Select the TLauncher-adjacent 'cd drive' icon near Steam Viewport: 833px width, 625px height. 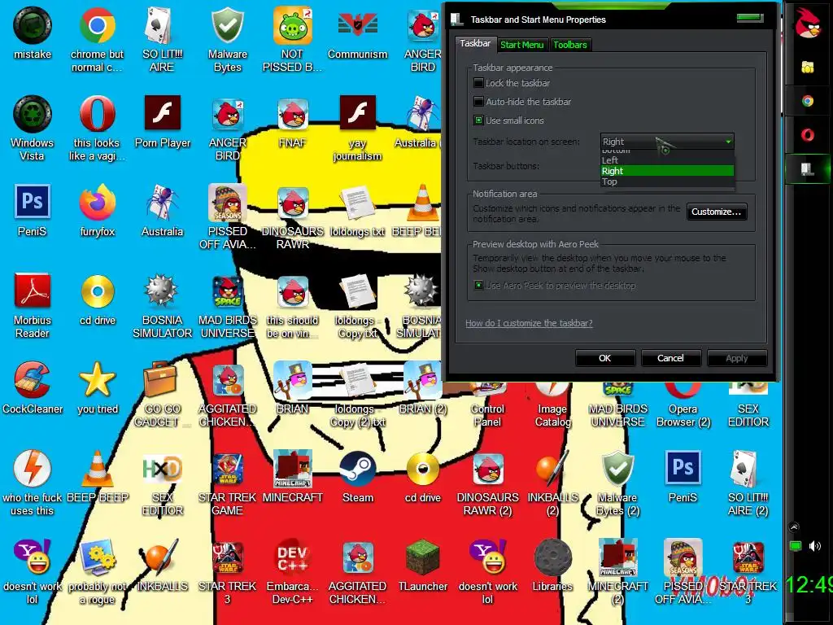pos(423,469)
